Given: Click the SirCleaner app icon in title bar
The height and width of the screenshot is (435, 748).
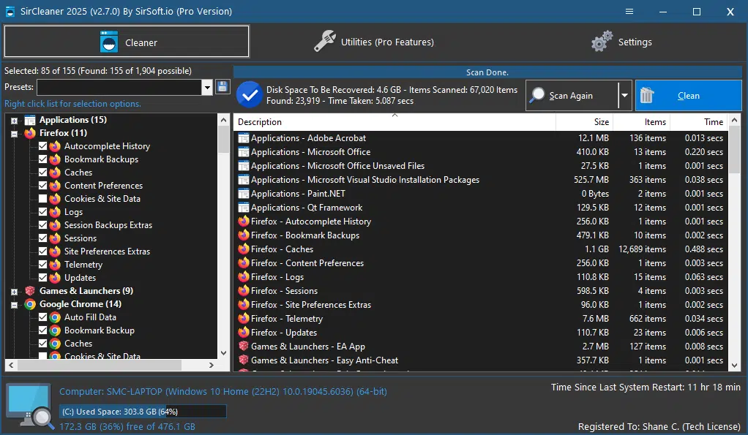Looking at the screenshot, I should pos(10,12).
